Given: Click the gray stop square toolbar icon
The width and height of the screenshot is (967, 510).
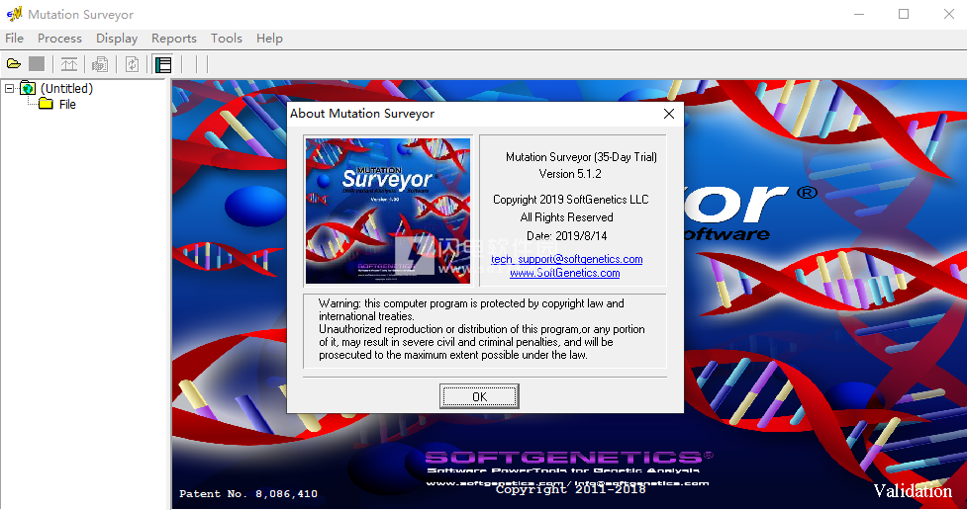Looking at the screenshot, I should pos(37,64).
